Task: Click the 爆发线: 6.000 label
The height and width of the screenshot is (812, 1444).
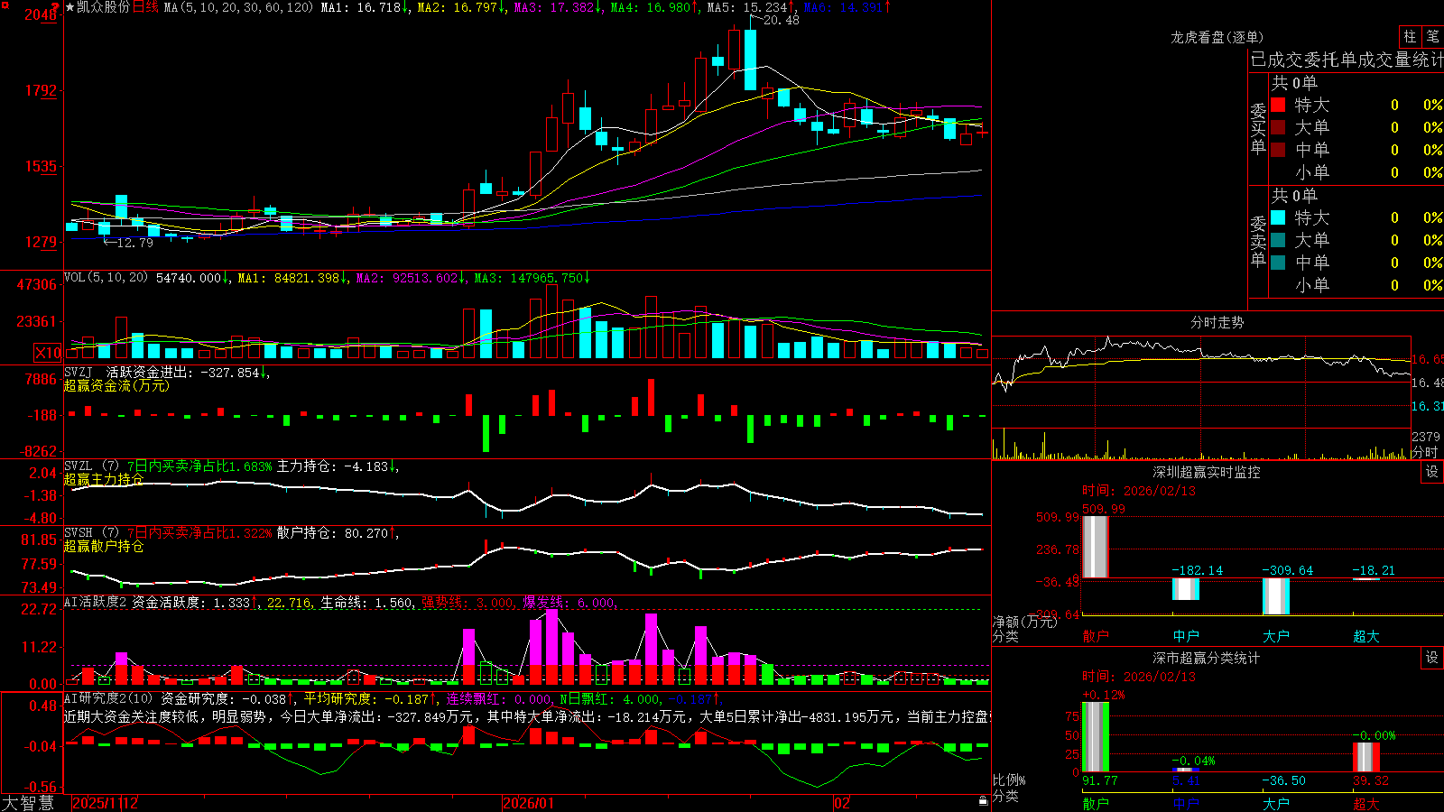Action: point(570,602)
